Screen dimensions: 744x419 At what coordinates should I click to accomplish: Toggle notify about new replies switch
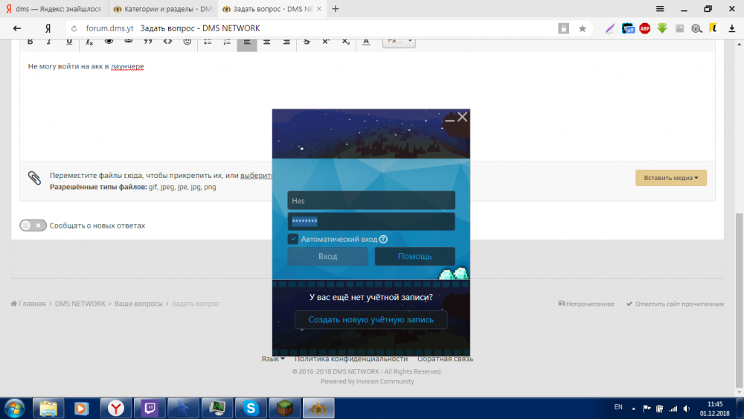pos(33,225)
